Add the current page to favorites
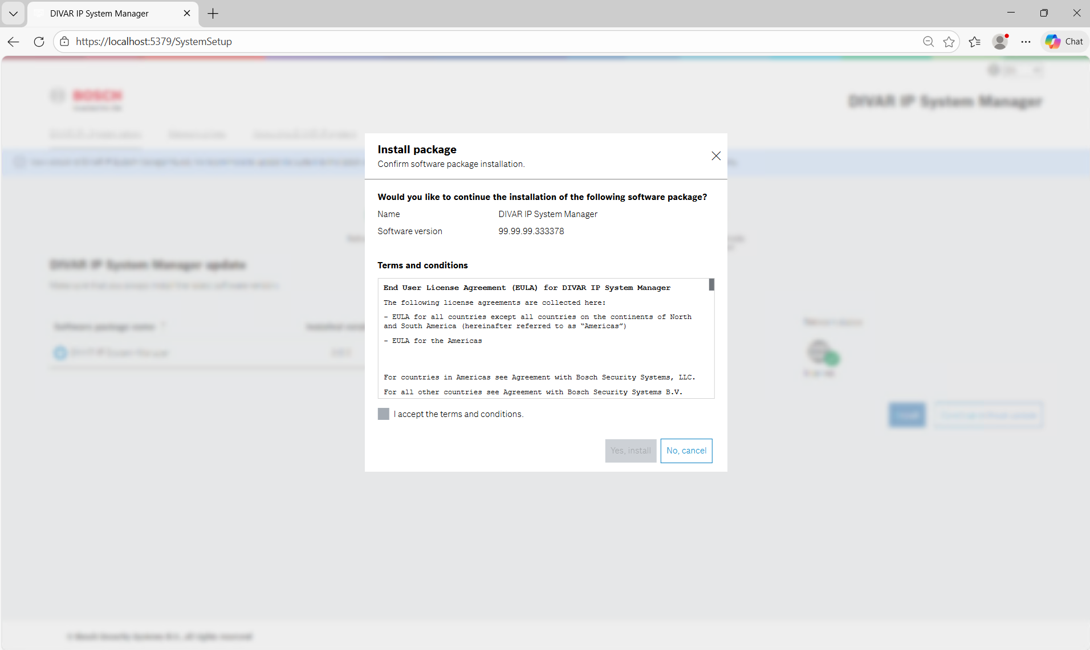This screenshot has height=650, width=1090. 949,42
